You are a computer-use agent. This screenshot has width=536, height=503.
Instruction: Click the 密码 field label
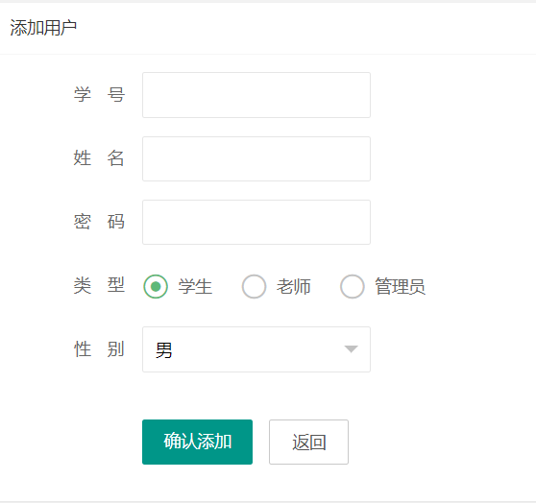99,222
